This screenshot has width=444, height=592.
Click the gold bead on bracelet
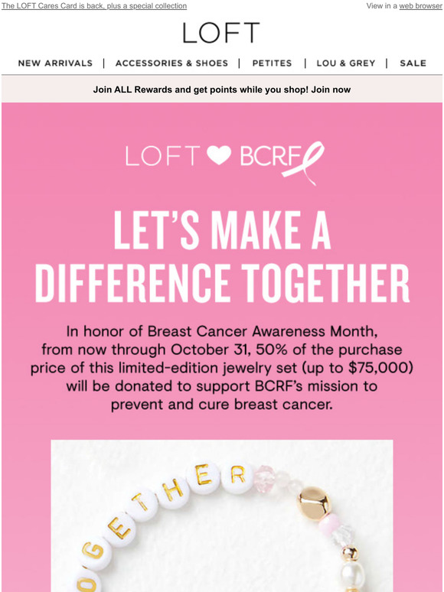coord(313,503)
